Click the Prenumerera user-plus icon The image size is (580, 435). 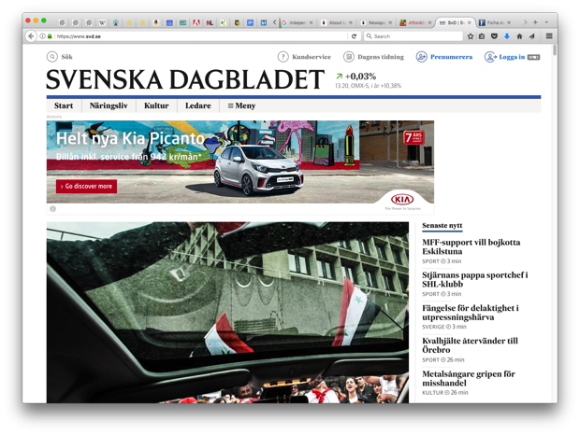(421, 57)
